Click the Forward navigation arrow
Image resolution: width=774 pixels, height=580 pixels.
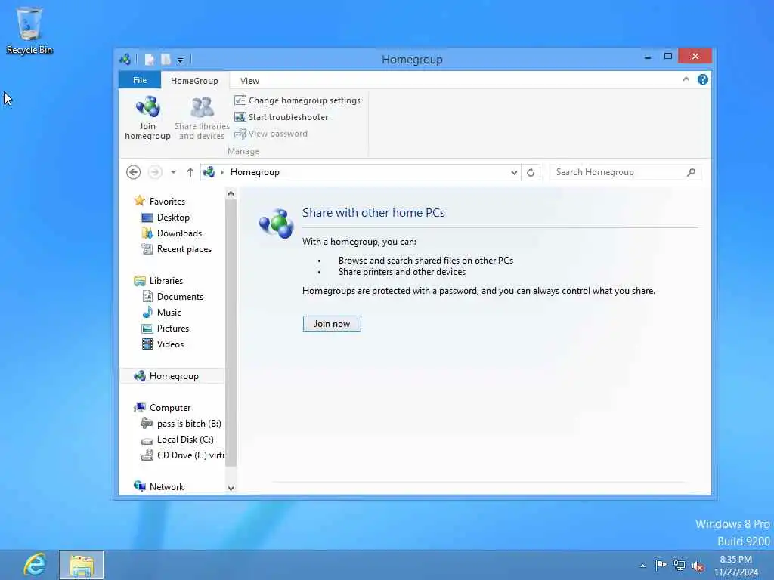(155, 172)
